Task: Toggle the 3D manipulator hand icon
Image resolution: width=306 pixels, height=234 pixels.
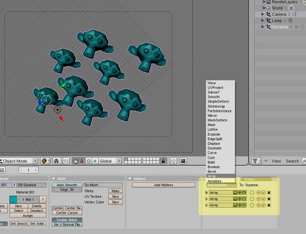Action: click(75, 161)
